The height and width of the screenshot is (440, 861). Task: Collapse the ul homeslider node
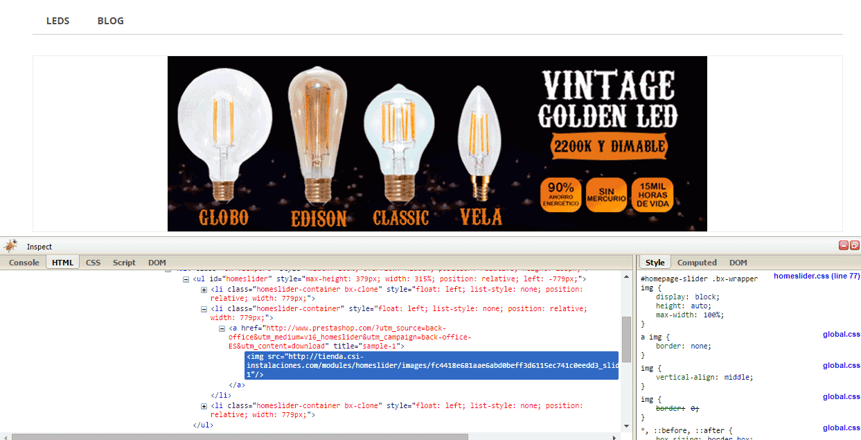tap(186, 279)
